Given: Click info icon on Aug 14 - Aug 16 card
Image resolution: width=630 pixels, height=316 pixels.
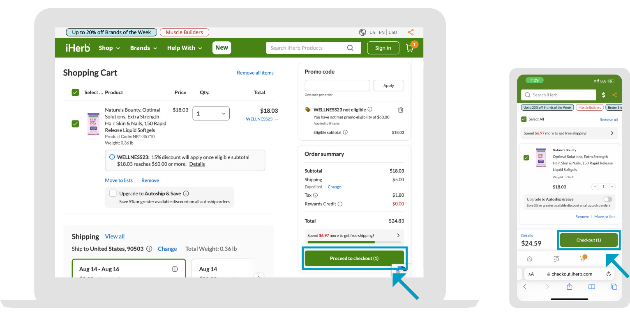Looking at the screenshot, I should coord(175,269).
